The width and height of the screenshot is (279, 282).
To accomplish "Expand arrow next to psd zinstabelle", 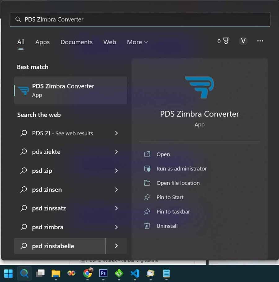I will coord(116,246).
